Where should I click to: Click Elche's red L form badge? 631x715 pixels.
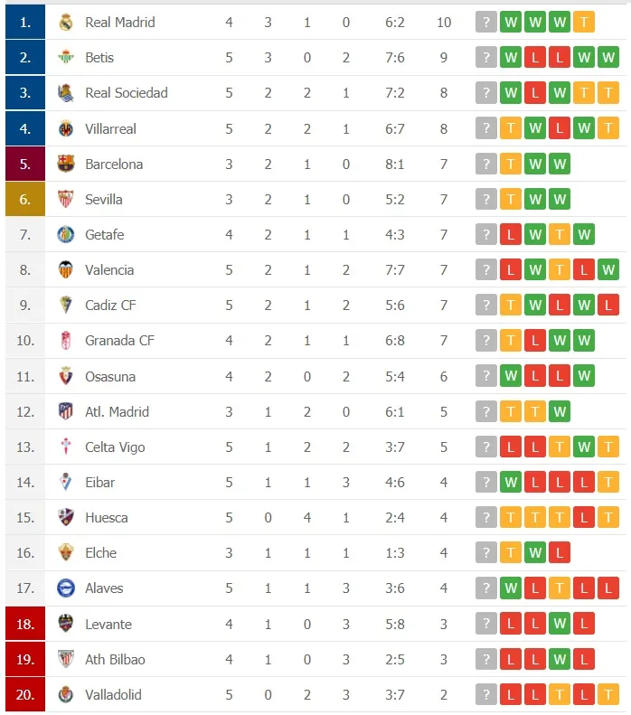click(x=560, y=552)
